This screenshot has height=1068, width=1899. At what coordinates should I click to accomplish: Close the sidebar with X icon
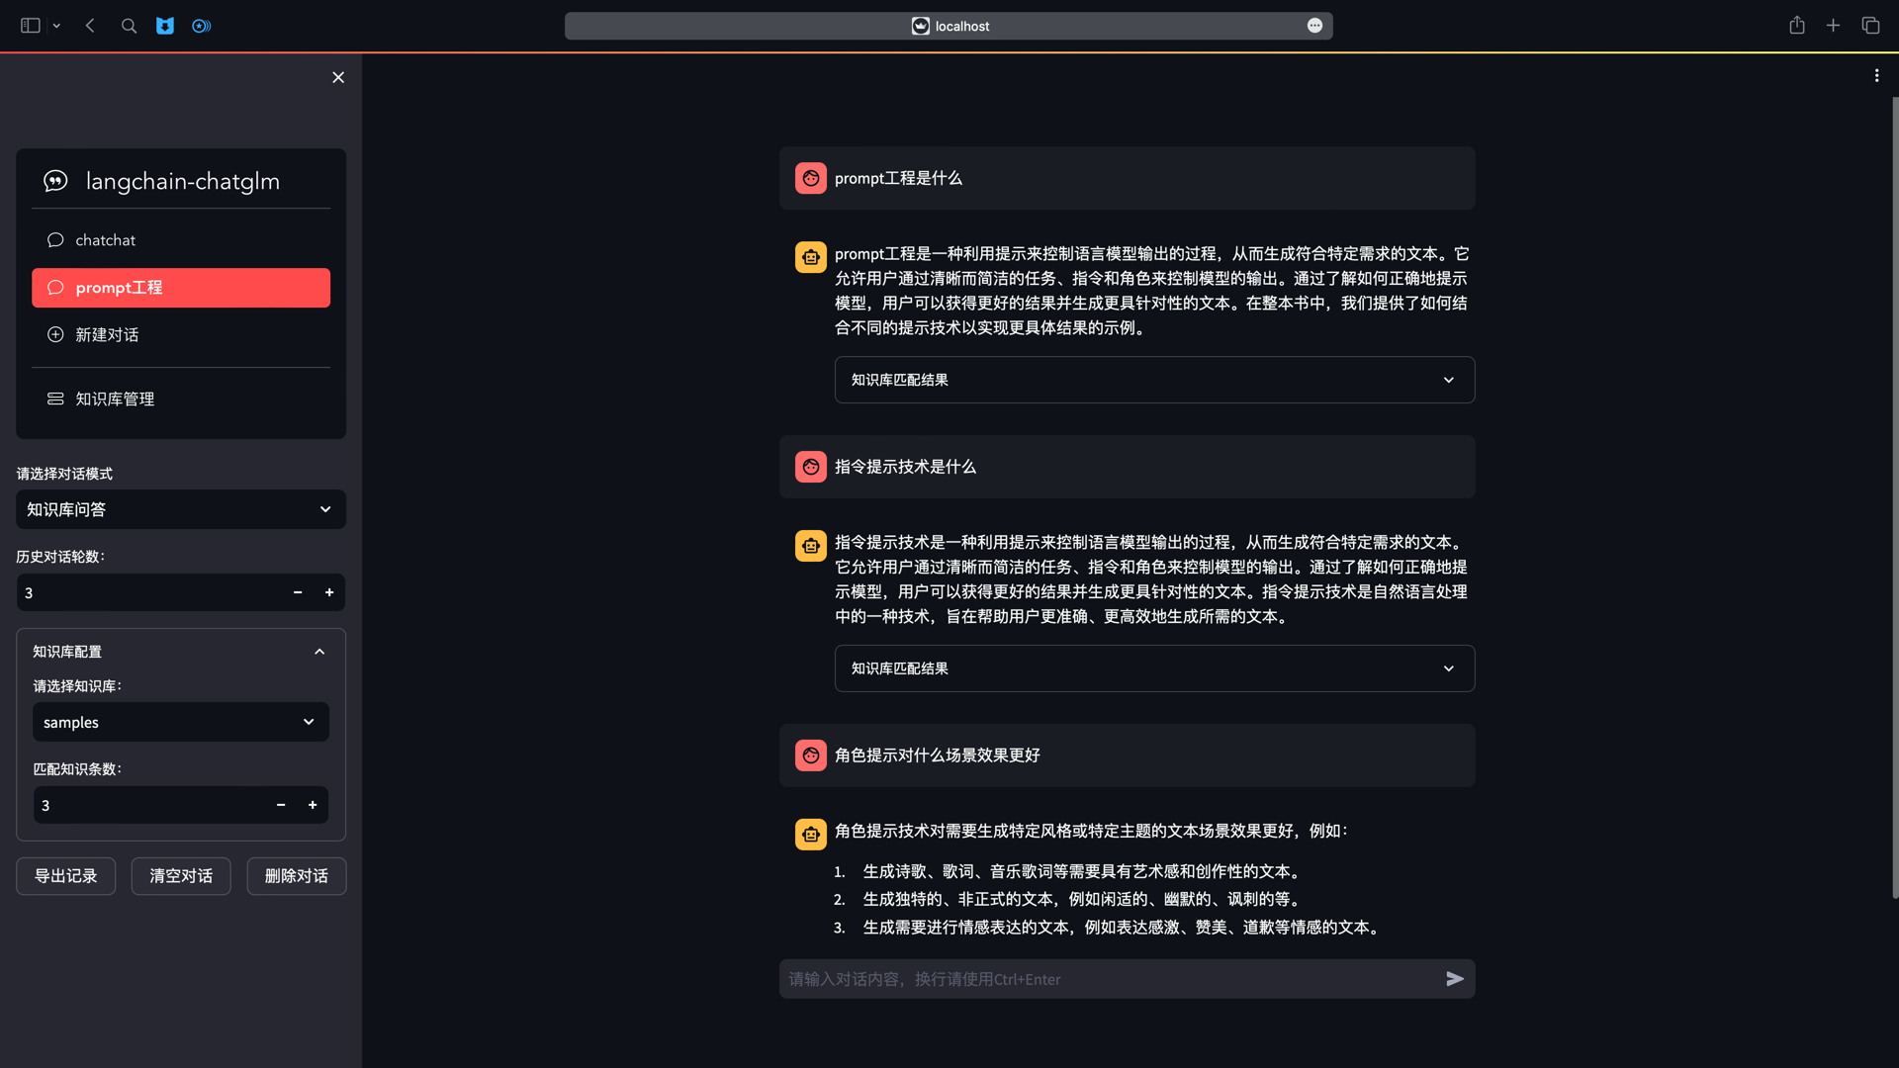[x=338, y=77]
